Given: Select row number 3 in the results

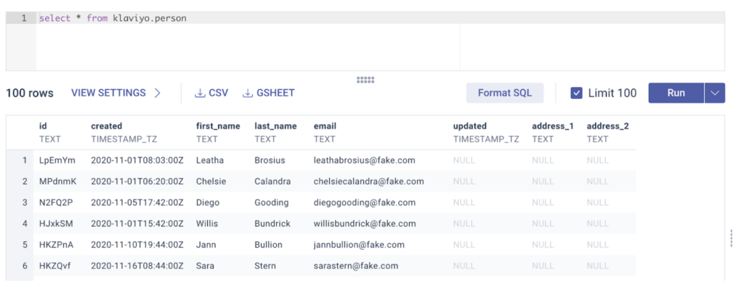Looking at the screenshot, I should [25, 203].
